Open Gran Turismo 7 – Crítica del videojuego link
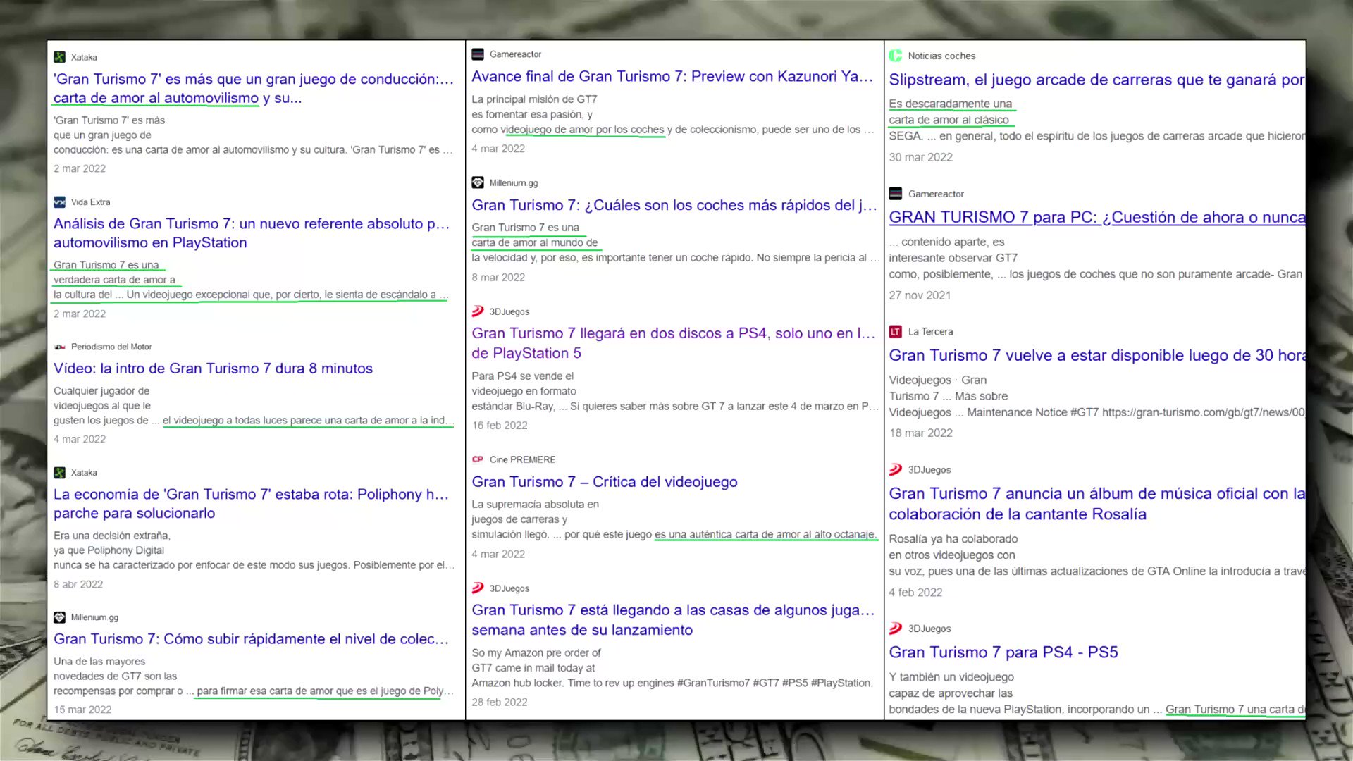Image resolution: width=1353 pixels, height=761 pixels. pyautogui.click(x=605, y=482)
